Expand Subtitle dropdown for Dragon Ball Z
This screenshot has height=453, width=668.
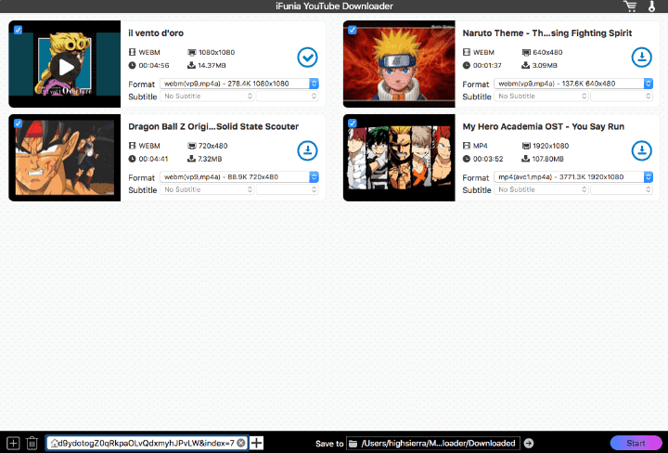(x=207, y=189)
